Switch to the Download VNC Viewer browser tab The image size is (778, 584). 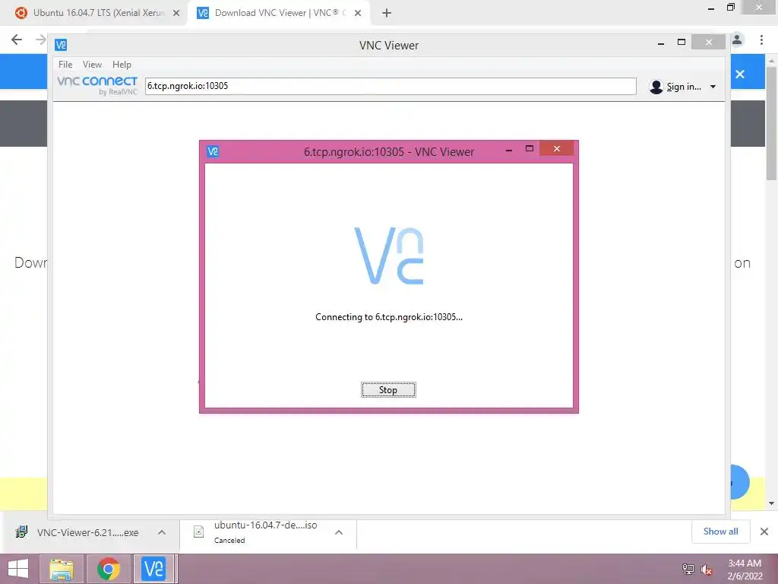[x=278, y=13]
